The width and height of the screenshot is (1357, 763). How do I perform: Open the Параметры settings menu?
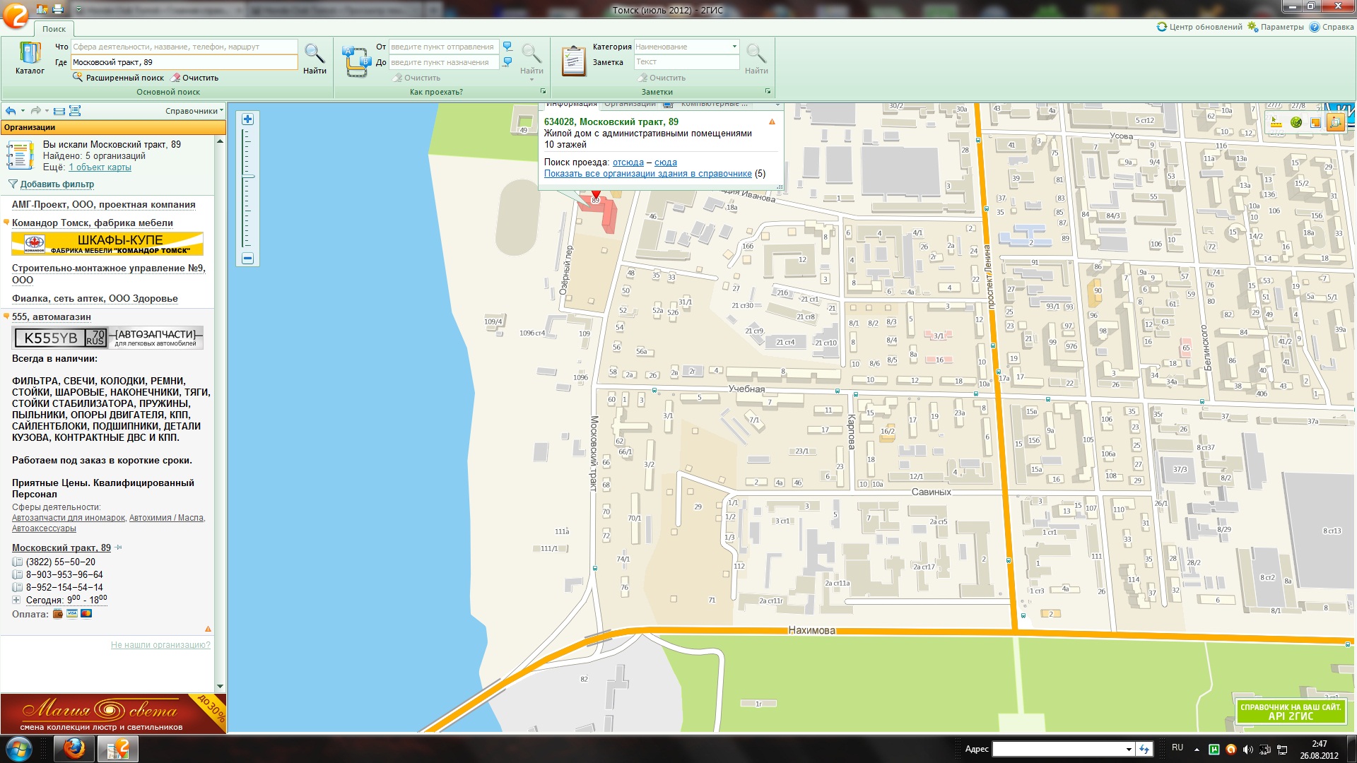click(x=1276, y=27)
